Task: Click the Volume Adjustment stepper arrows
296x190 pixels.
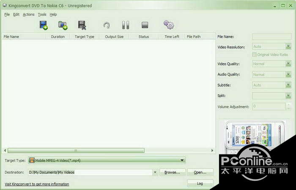Action: 288,106
